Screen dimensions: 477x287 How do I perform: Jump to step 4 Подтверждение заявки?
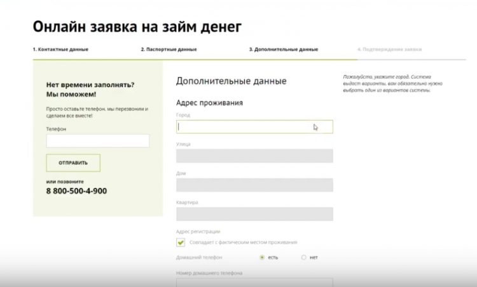(x=389, y=49)
